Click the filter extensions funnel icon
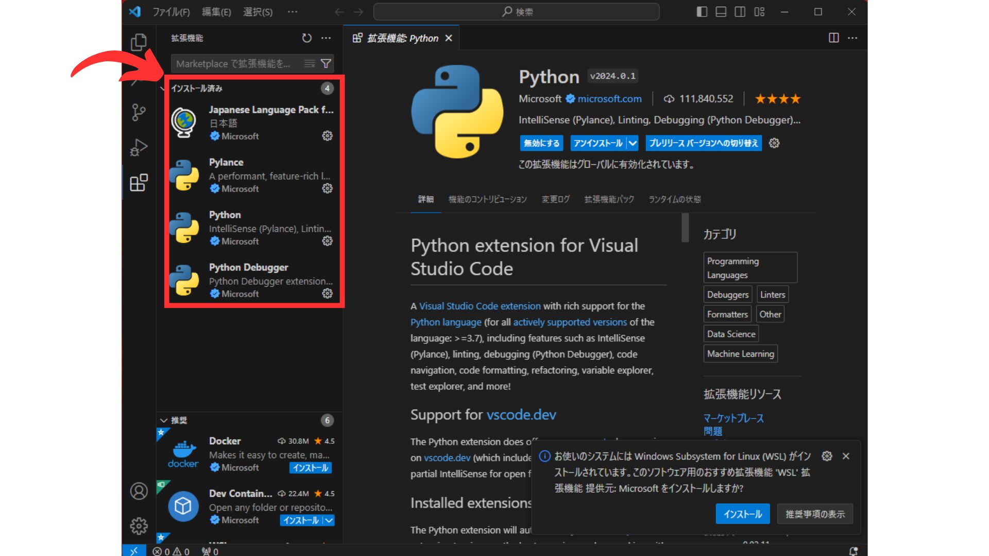This screenshot has height=556, width=989. (326, 63)
